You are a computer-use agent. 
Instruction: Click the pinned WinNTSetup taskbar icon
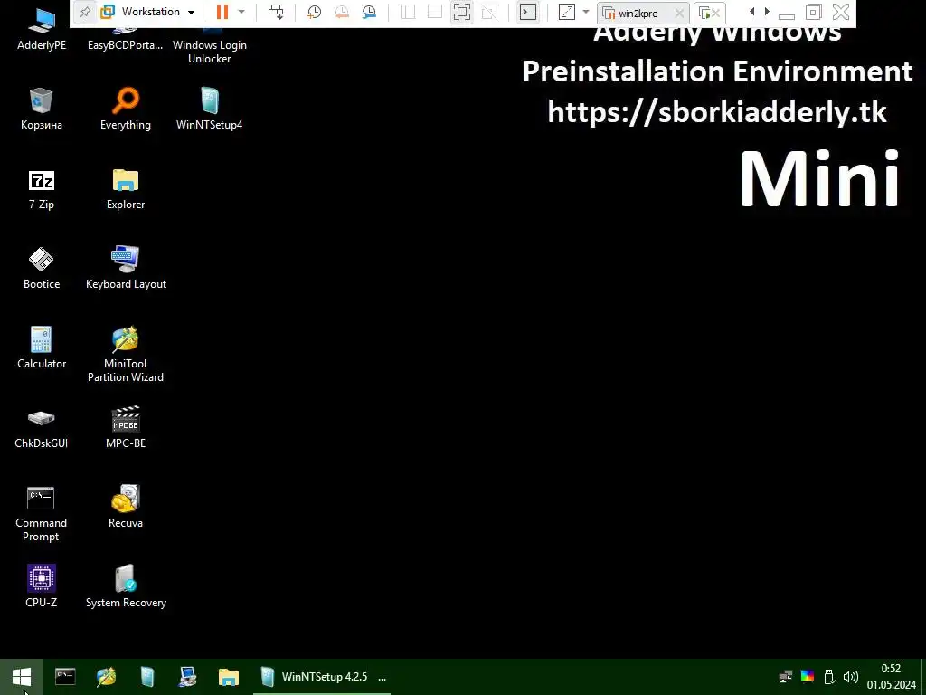[x=147, y=677]
